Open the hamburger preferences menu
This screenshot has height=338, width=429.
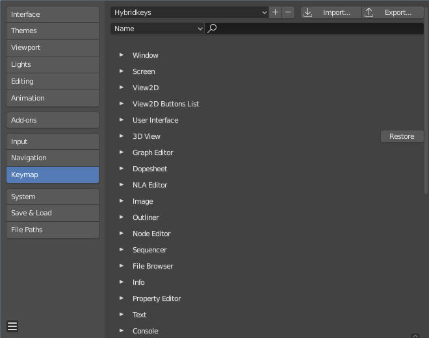[12, 326]
